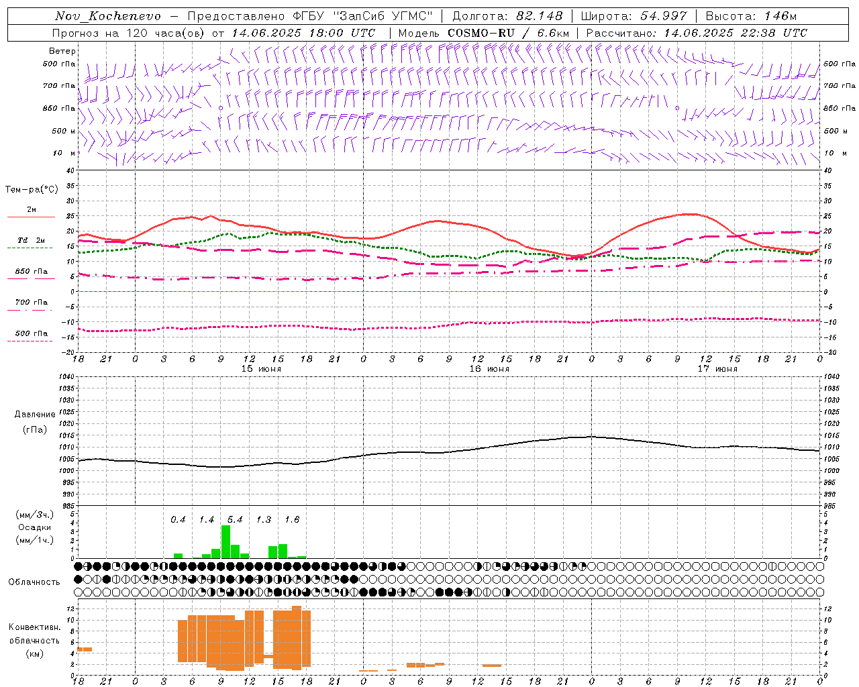The image size is (859, 687).
Task: Click the tallest green precipitation bar
Action: (225, 542)
